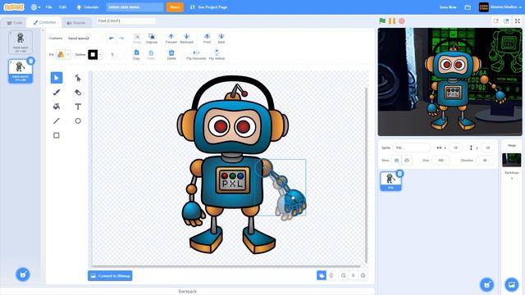525x295 pixels.
Task: Switch to large stage layout
Action: [x=506, y=20]
